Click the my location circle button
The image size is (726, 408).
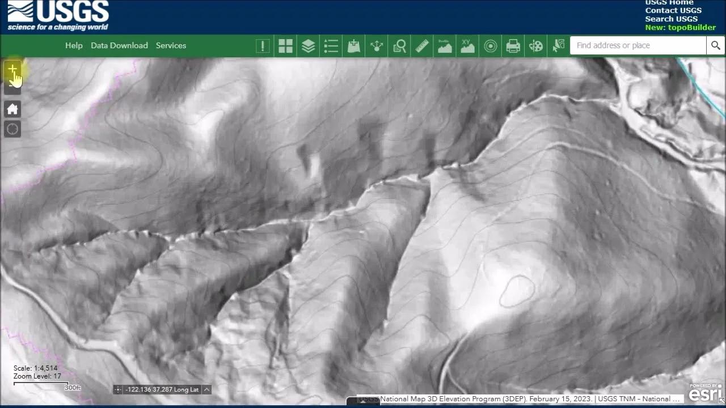[12, 129]
